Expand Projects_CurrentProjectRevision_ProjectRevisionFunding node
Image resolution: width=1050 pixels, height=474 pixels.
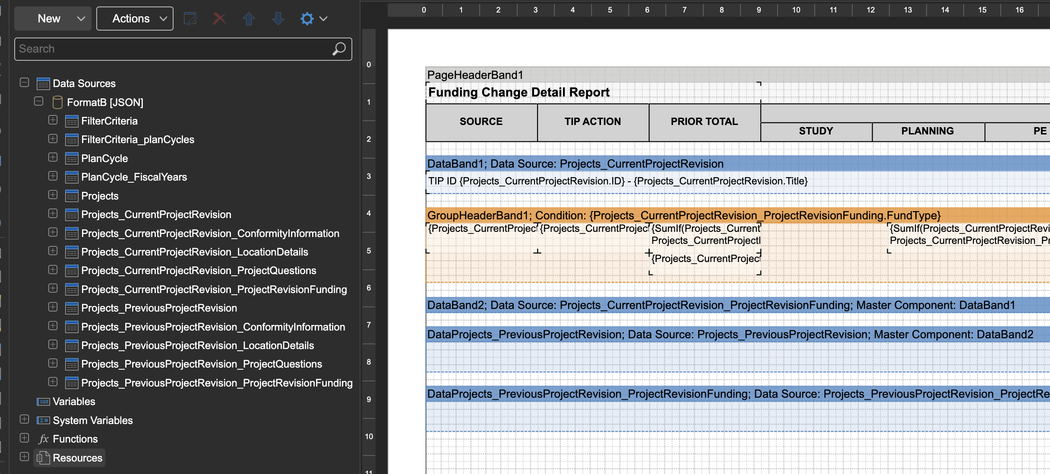53,288
